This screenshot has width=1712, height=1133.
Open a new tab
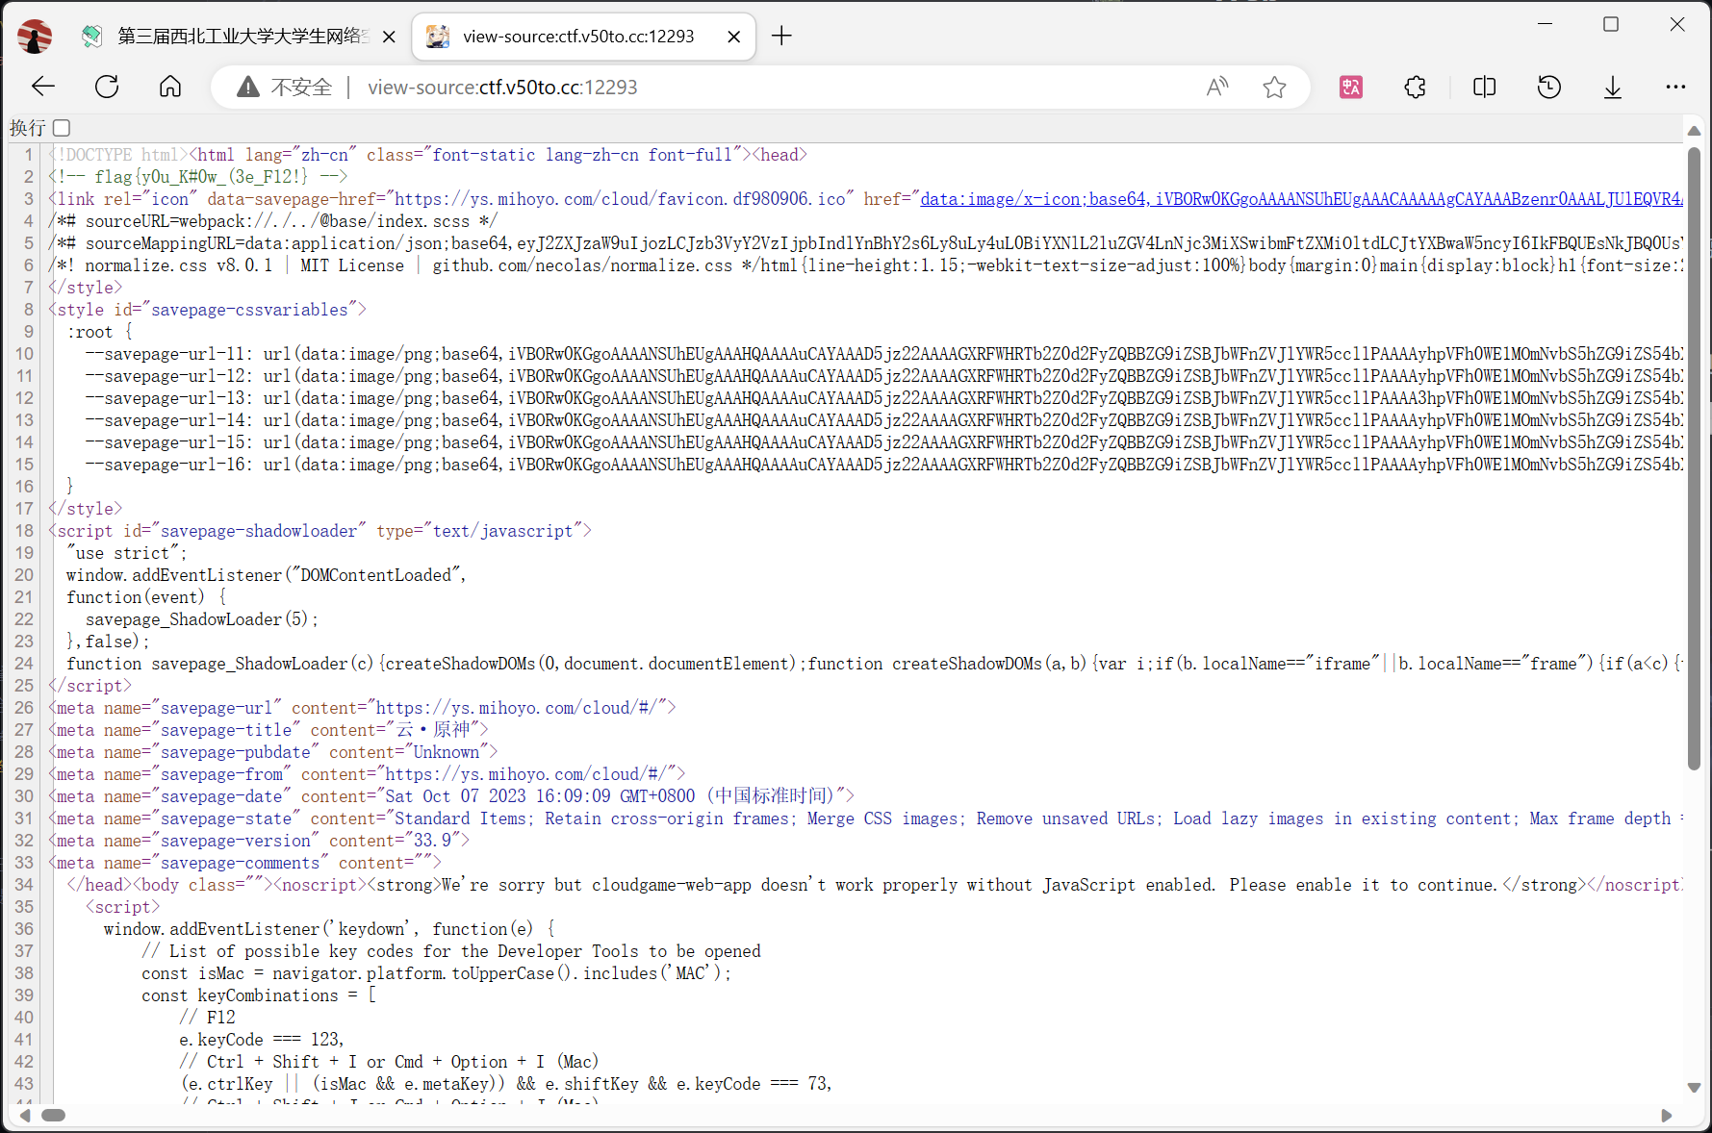click(781, 37)
